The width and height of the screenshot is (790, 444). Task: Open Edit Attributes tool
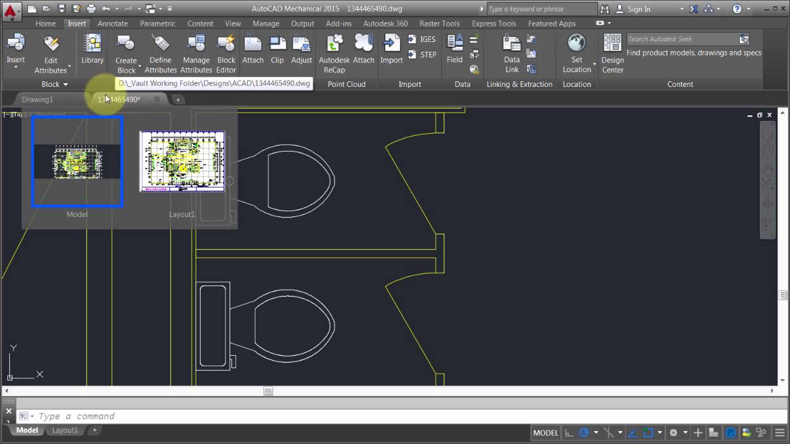coord(51,54)
